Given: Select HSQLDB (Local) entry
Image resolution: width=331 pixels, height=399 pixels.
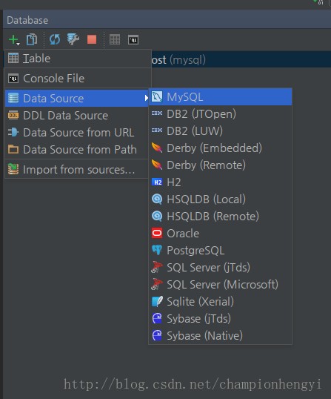Looking at the screenshot, I should (220, 199).
